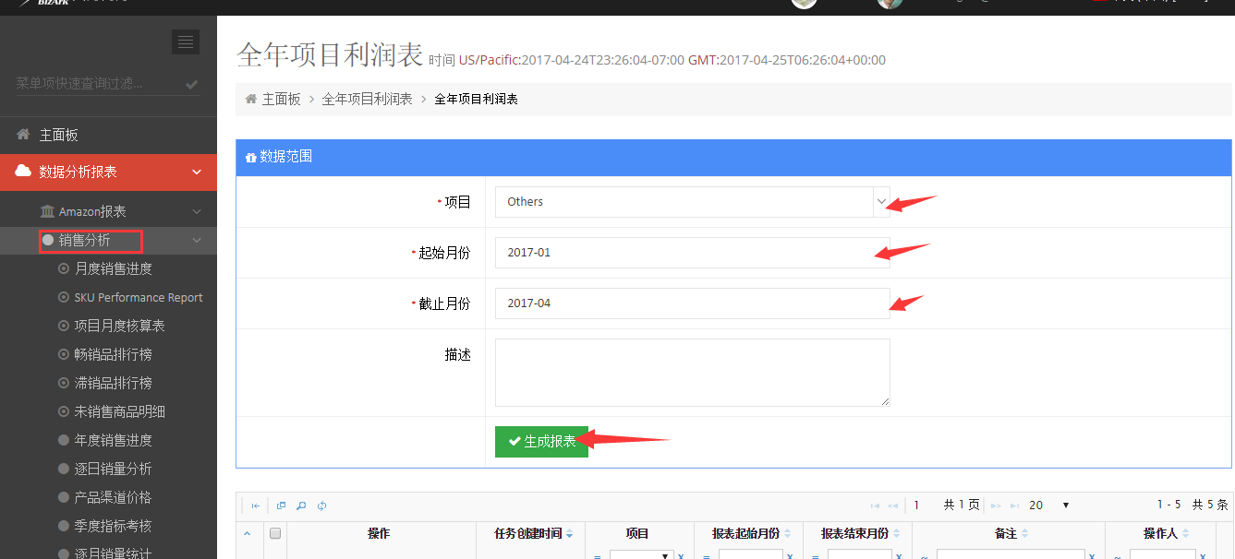Go to last page in grid pager
Viewport: 1235px width, 559px height.
coord(1014,505)
